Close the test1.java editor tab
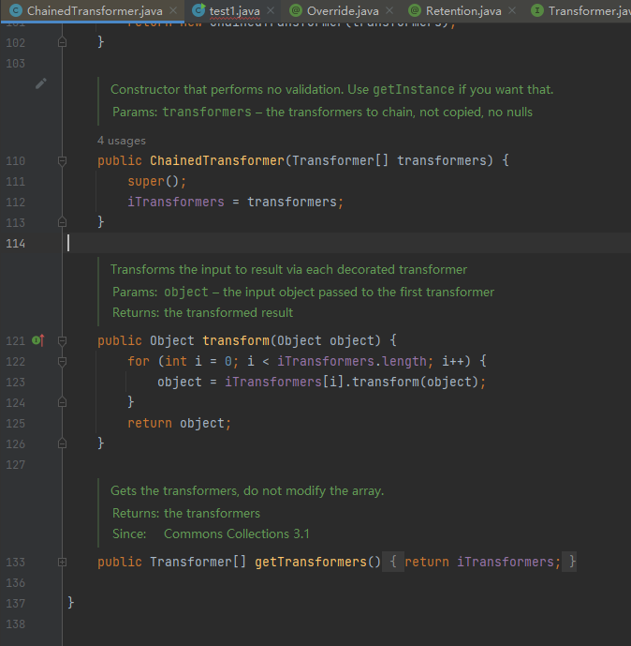Viewport: 631px width, 646px height. (x=270, y=11)
